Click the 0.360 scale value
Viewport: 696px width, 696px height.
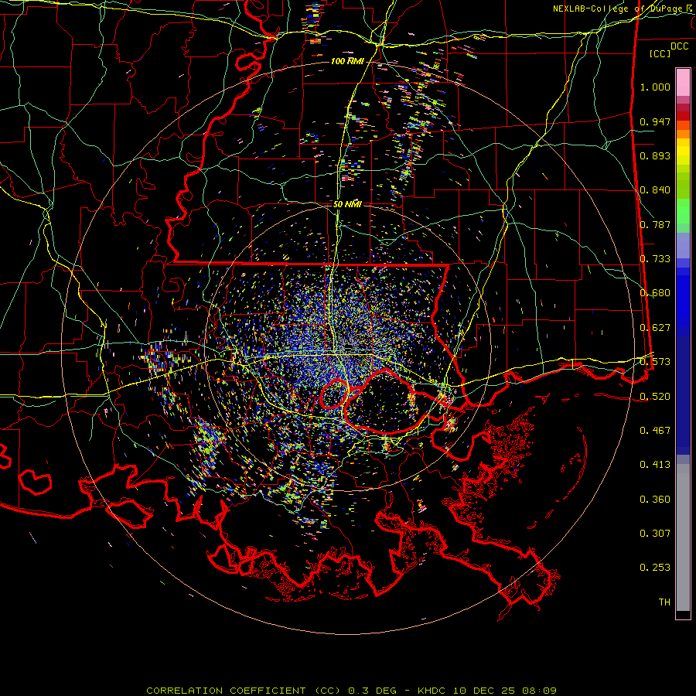[655, 500]
